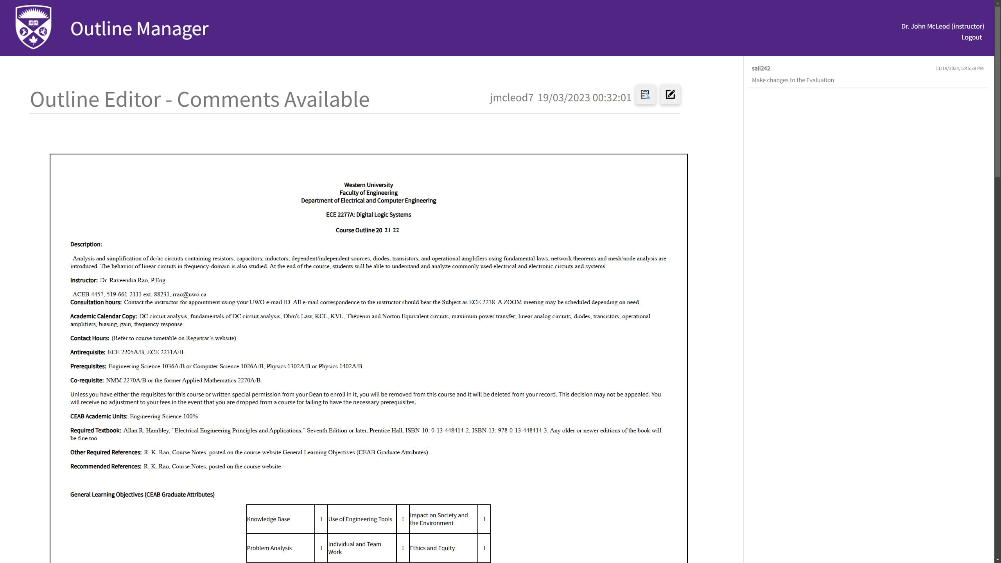Click the 'Make changes to the Evaluation' comment
The image size is (1001, 563).
pos(793,80)
